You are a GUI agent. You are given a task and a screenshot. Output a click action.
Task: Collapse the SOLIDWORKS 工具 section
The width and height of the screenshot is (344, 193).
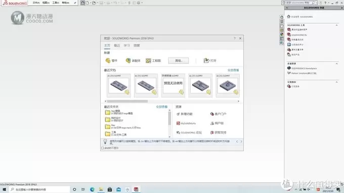[336, 25]
